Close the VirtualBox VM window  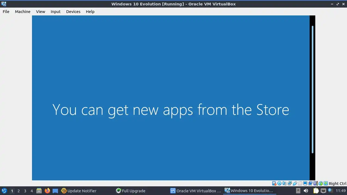pyautogui.click(x=343, y=4)
